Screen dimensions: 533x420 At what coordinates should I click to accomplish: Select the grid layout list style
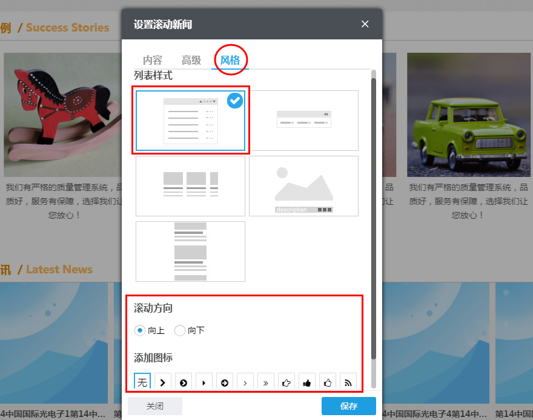(x=190, y=185)
